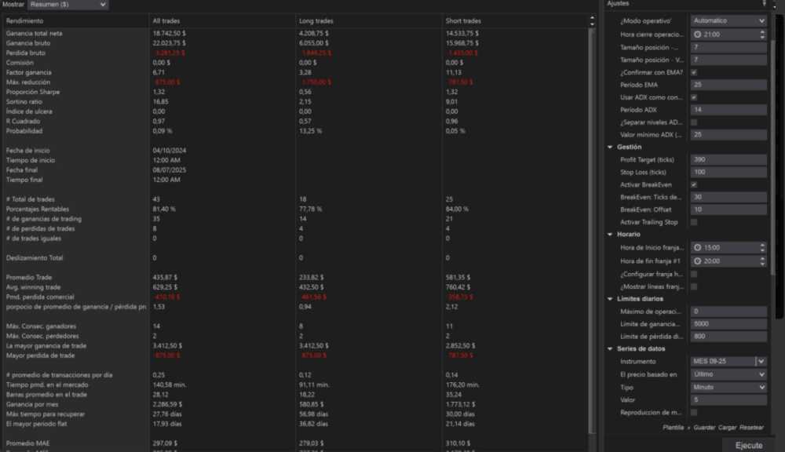
Task: Click the Resetear template link
Action: click(x=751, y=428)
